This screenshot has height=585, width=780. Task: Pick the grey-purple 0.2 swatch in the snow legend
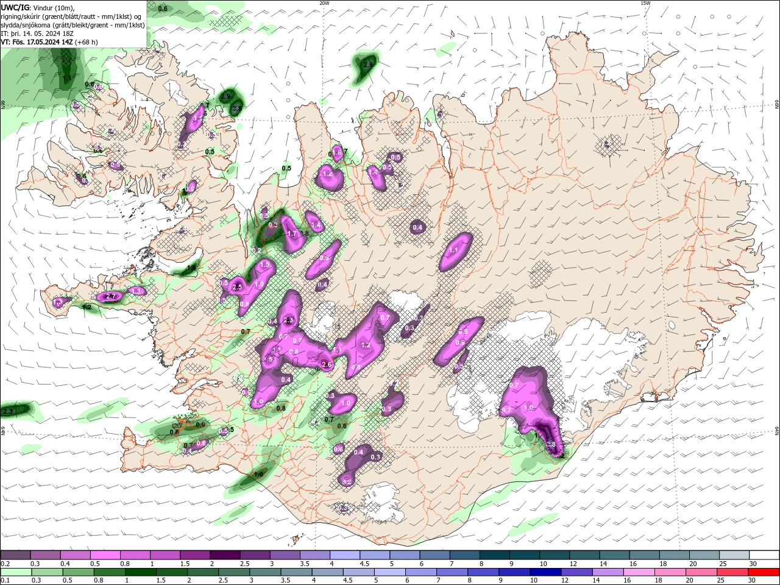tap(15, 555)
